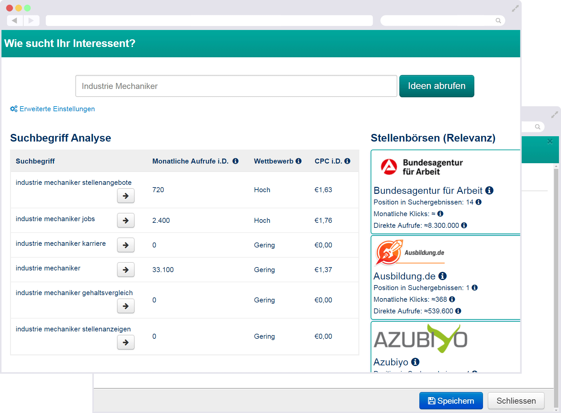The image size is (561, 413).
Task: Click the 720 monthly views cell
Action: [158, 190]
